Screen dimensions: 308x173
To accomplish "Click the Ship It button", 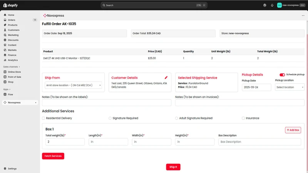I will coord(173,167).
